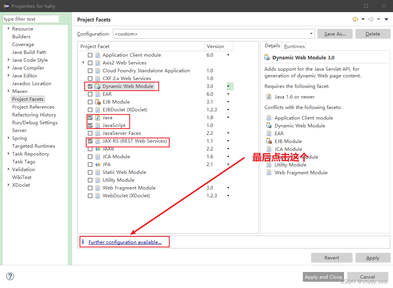Click the Static Web Module document icon
Screen dimensions: 393x288
coord(98,172)
